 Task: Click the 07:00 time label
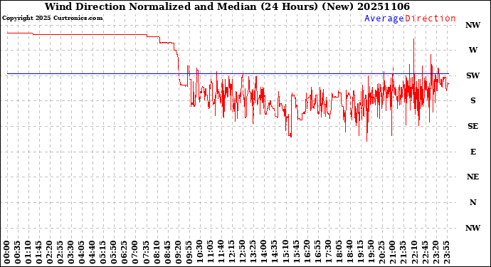[135, 253]
